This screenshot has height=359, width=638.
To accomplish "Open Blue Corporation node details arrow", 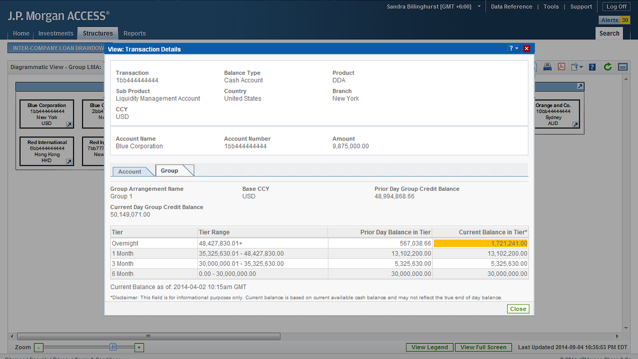I will pos(69,124).
